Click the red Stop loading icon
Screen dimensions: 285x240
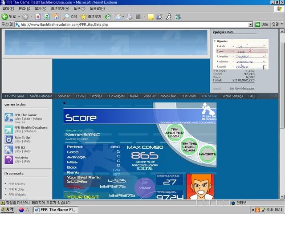[x=38, y=16]
